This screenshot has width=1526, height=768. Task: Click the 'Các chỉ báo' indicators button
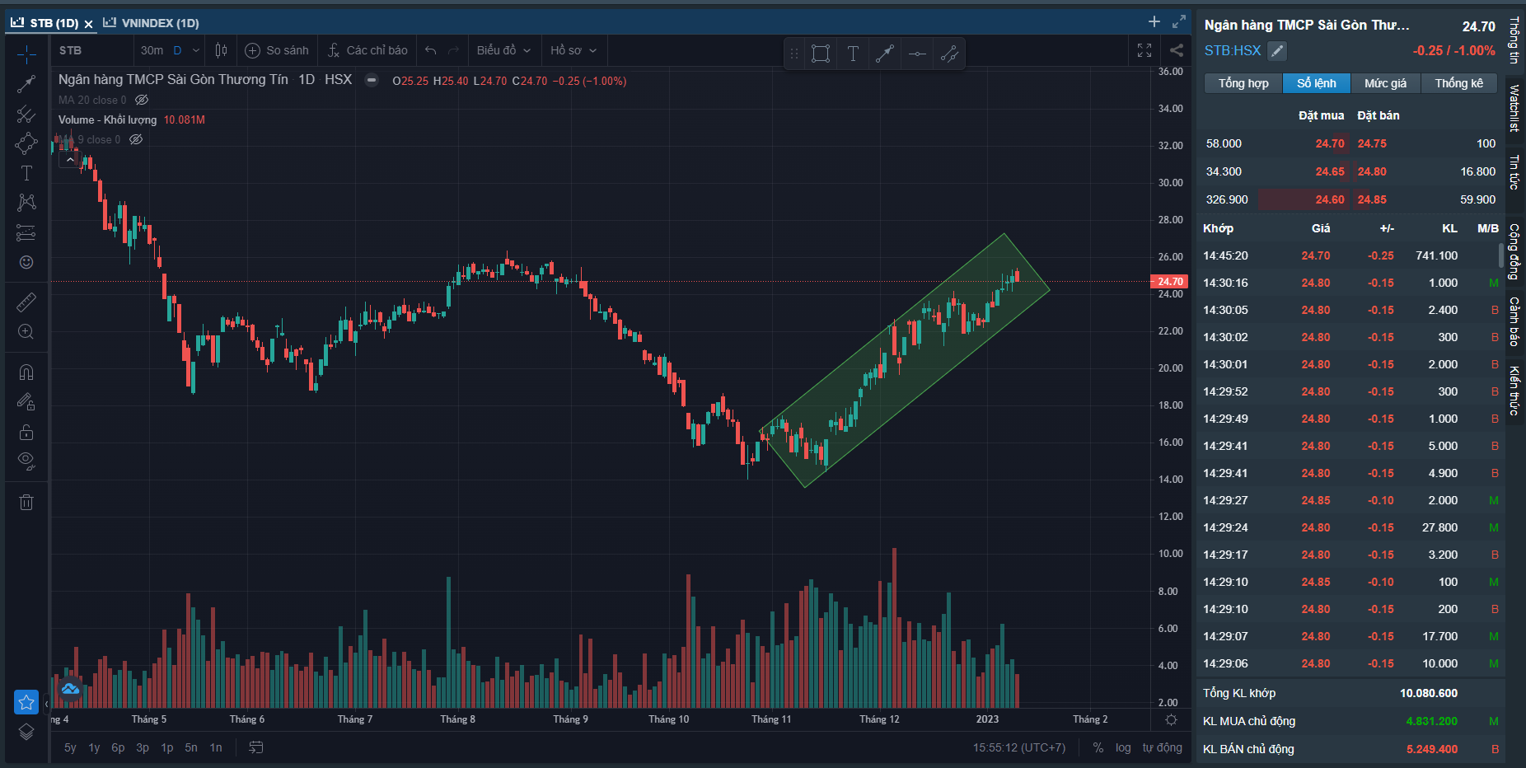tap(367, 50)
